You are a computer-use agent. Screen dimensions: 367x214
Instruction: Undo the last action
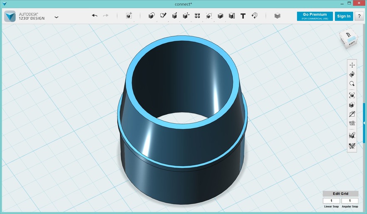94,16
